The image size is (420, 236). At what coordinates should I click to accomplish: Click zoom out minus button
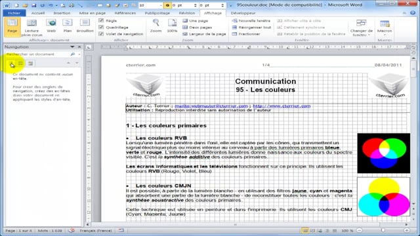pyautogui.click(x=360, y=230)
